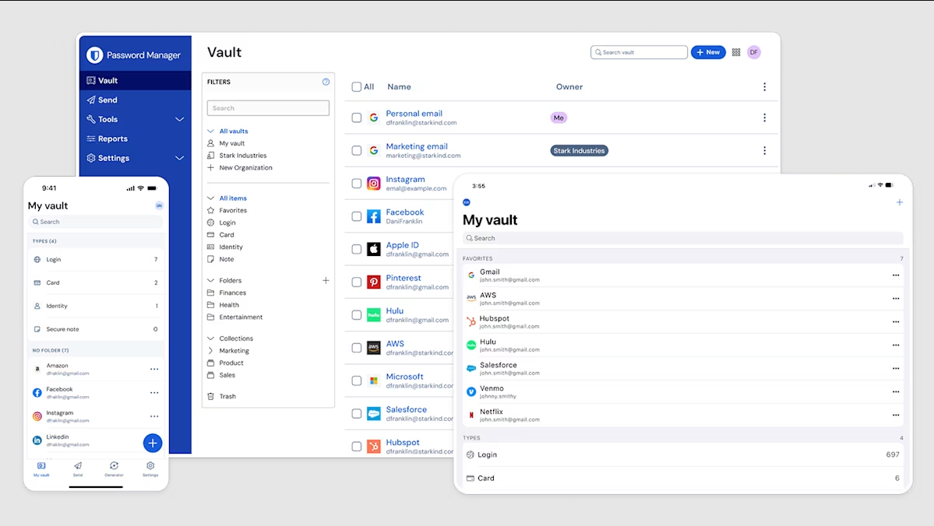Click the Apple ID logo icon
This screenshot has height=526, width=934.
(x=373, y=249)
